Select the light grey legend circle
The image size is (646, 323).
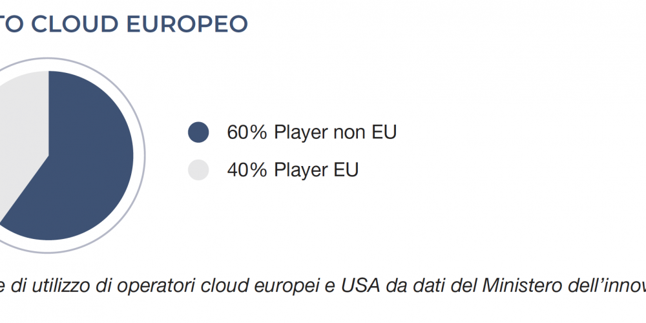tap(198, 170)
